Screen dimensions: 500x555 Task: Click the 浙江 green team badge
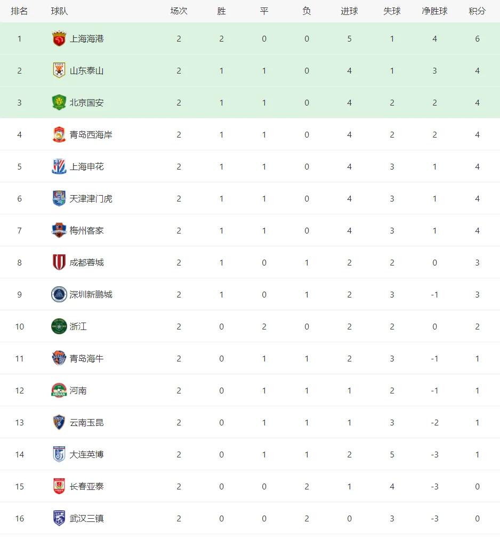pos(59,326)
